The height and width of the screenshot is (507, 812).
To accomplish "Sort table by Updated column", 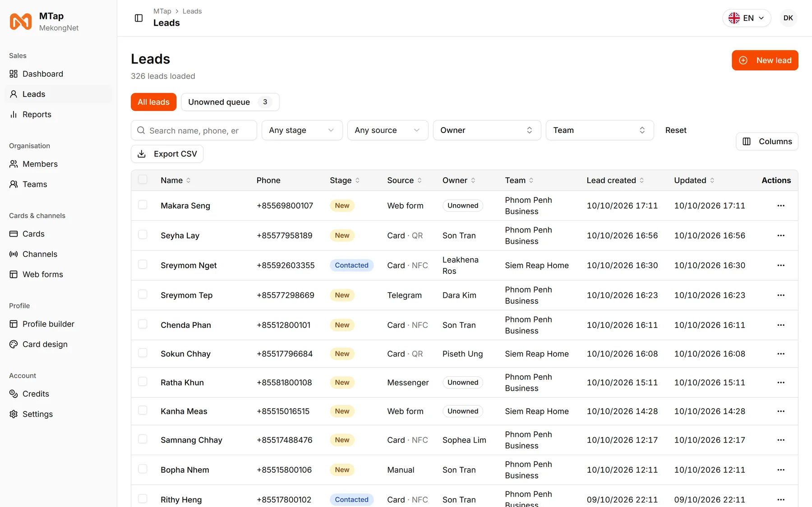I will coord(694,180).
